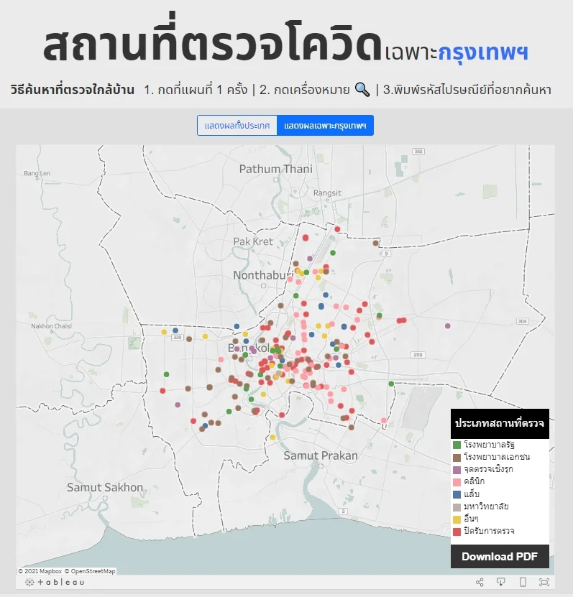573x597 pixels.
Task: Open the Tableau download icon
Action: pyautogui.click(x=501, y=582)
